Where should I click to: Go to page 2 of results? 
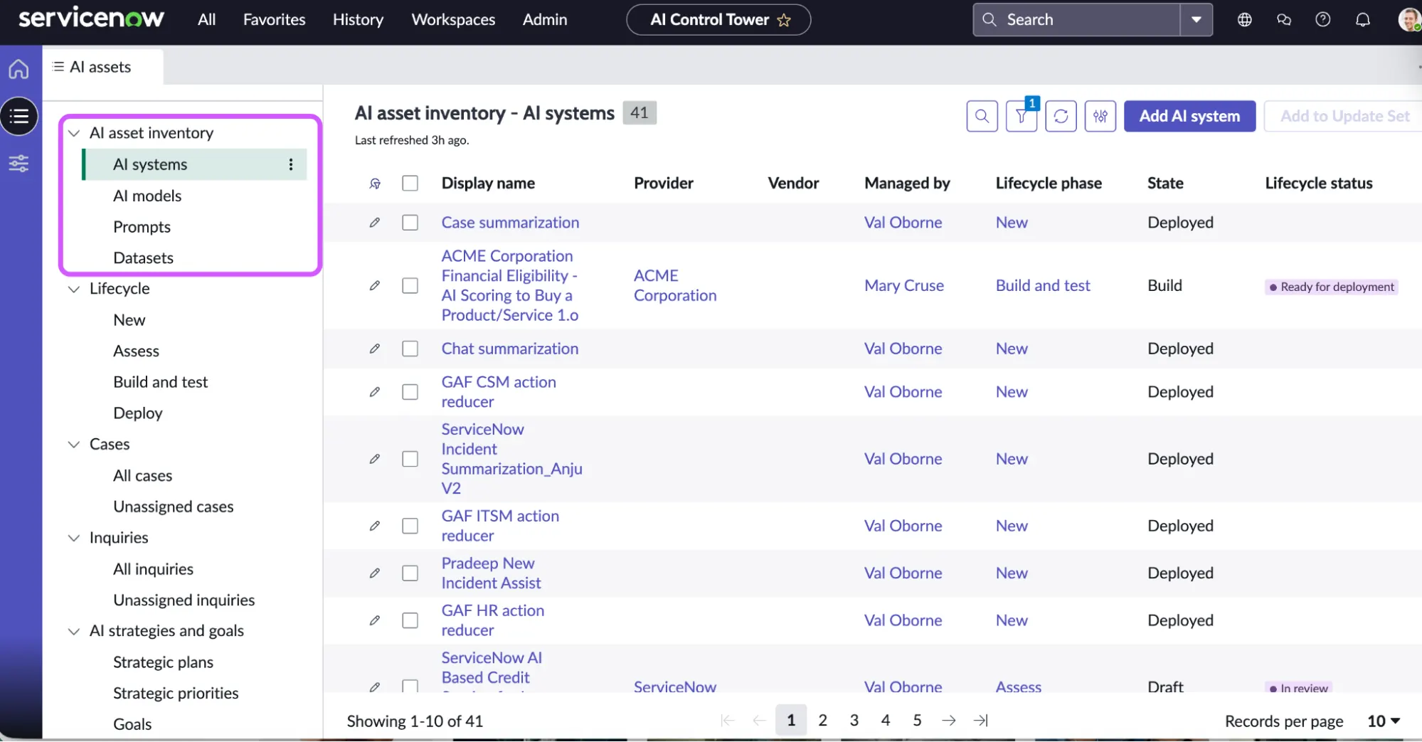[822, 721]
